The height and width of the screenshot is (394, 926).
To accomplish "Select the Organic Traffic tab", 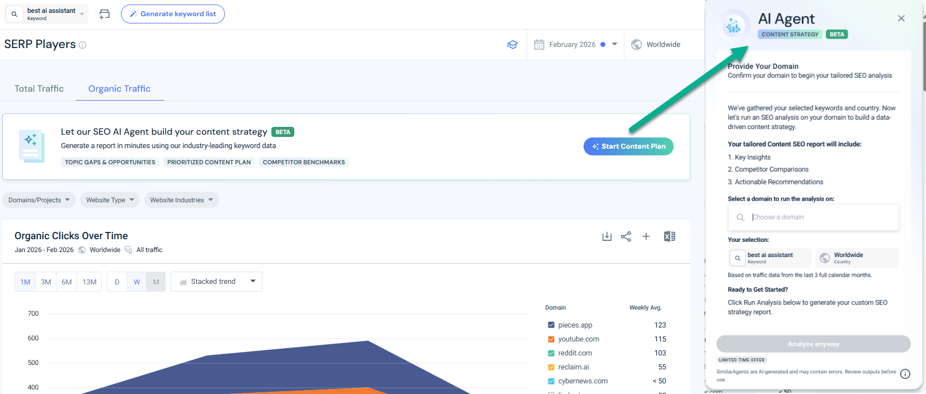I will [119, 88].
